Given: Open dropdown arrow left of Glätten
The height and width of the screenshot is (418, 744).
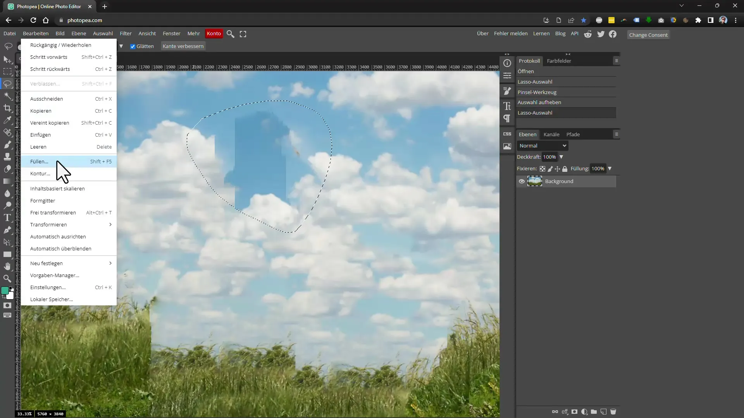Looking at the screenshot, I should point(121,46).
